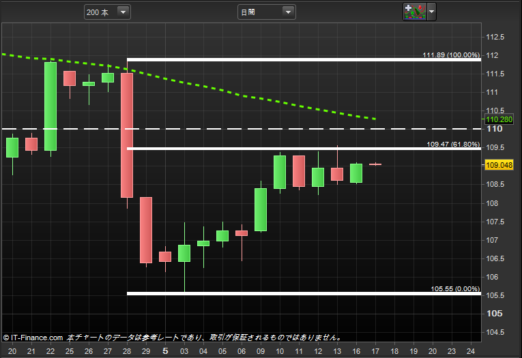Click the month marker 5 on date axis
Screen dimensions: 522x358
click(165, 351)
